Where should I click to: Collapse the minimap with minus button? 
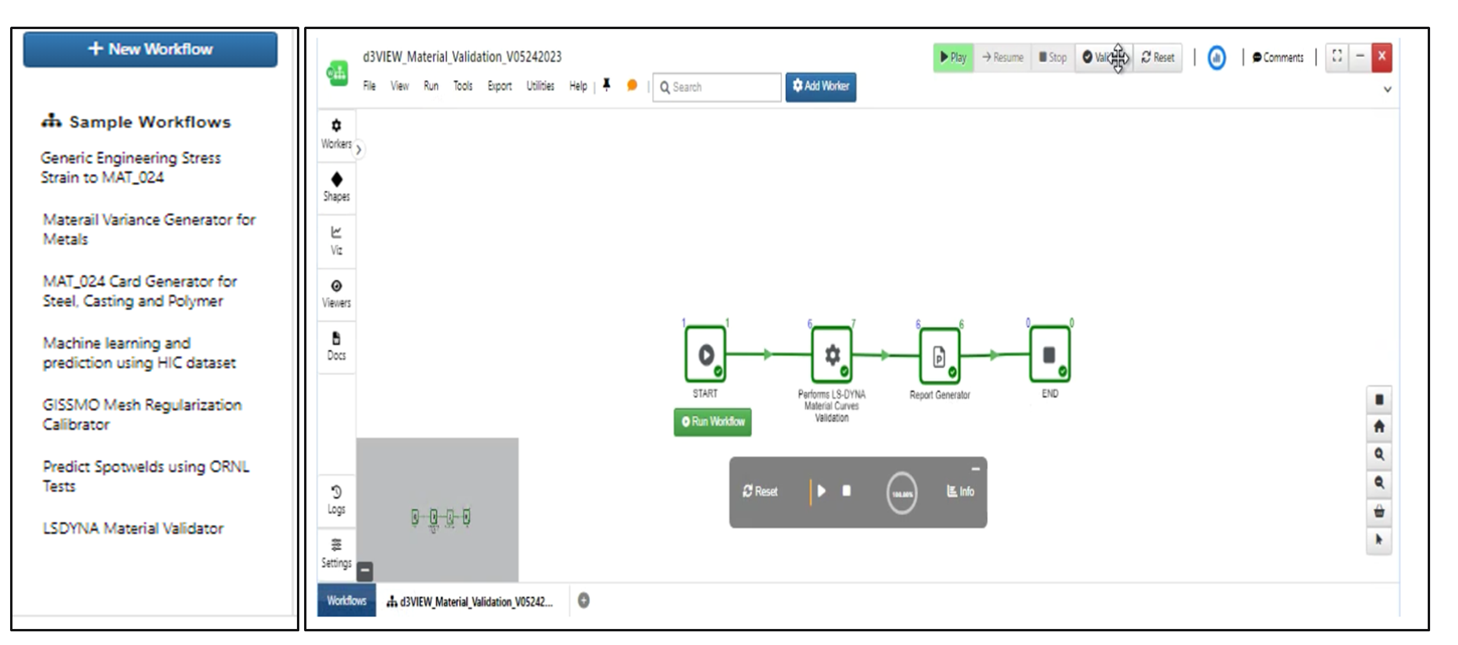pyautogui.click(x=365, y=571)
